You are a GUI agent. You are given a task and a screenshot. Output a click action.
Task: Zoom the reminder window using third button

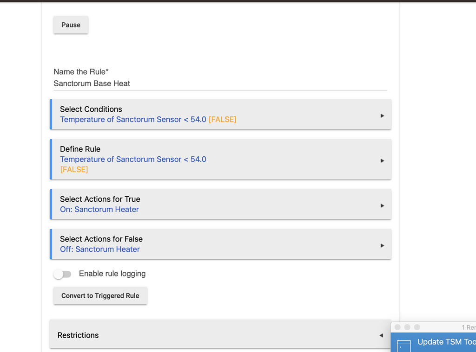417,327
